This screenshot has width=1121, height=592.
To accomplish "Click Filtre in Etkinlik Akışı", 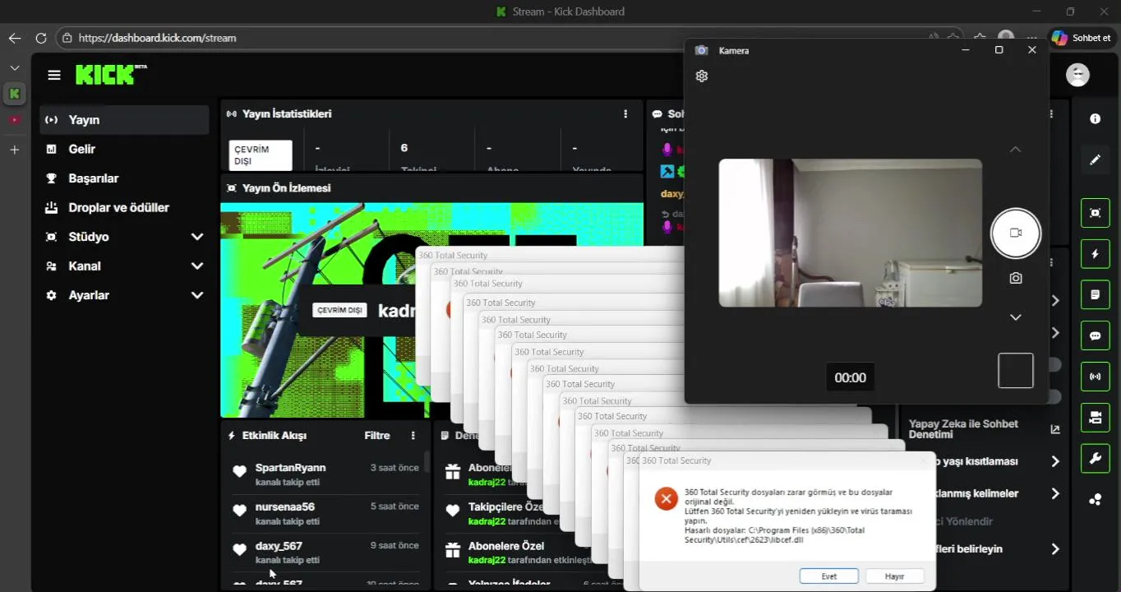I will click(x=377, y=436).
